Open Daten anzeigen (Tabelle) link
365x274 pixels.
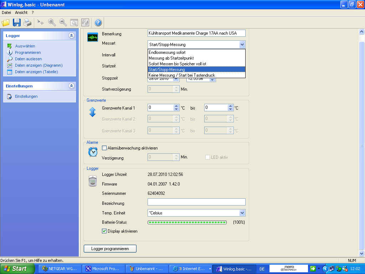point(37,72)
